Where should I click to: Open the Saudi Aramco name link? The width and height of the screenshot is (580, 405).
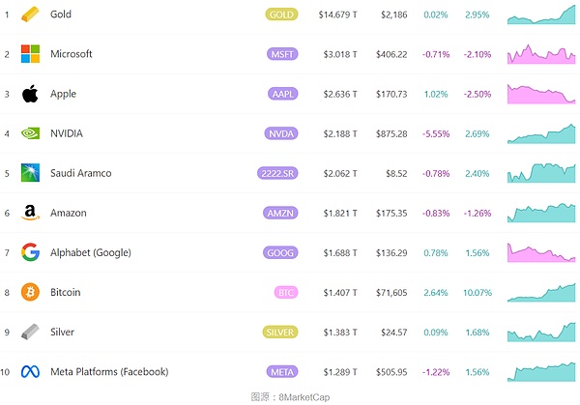click(x=80, y=173)
